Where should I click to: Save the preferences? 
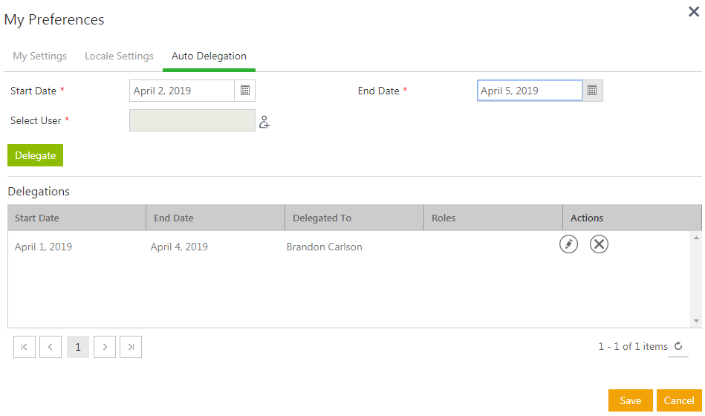[630, 400]
